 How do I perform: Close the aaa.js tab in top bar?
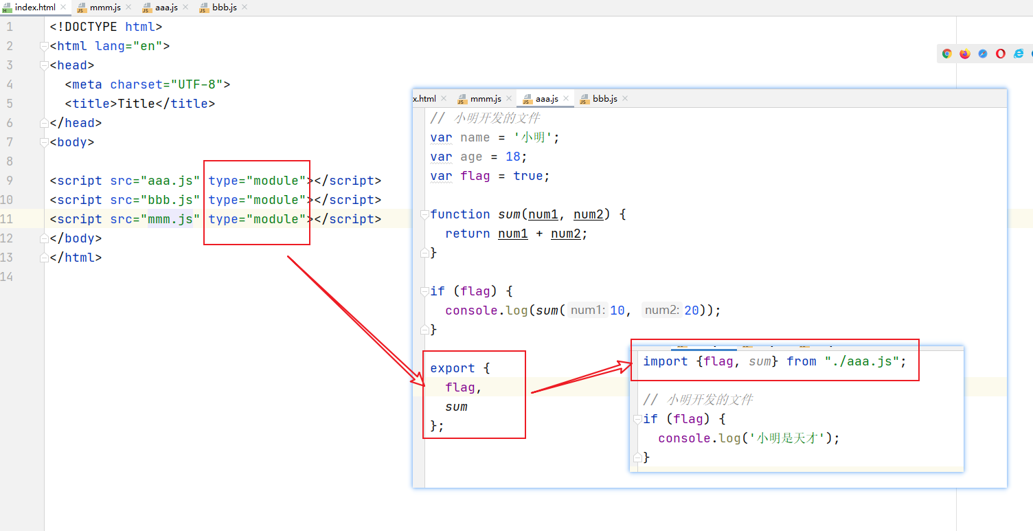pyautogui.click(x=187, y=8)
